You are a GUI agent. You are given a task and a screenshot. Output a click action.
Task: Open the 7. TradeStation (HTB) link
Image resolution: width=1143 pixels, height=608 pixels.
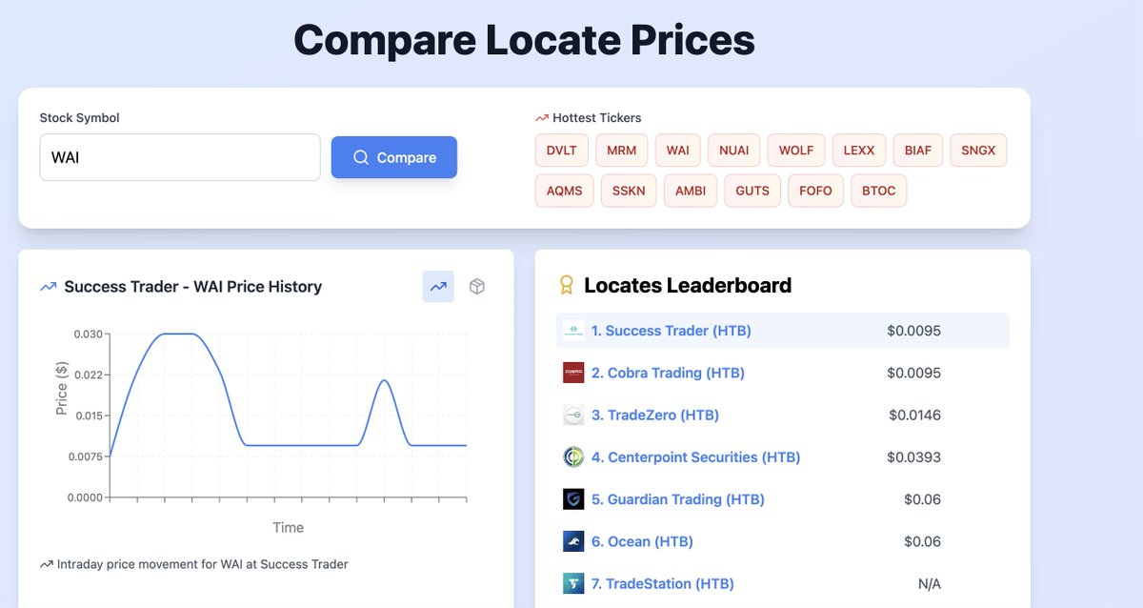click(x=663, y=583)
